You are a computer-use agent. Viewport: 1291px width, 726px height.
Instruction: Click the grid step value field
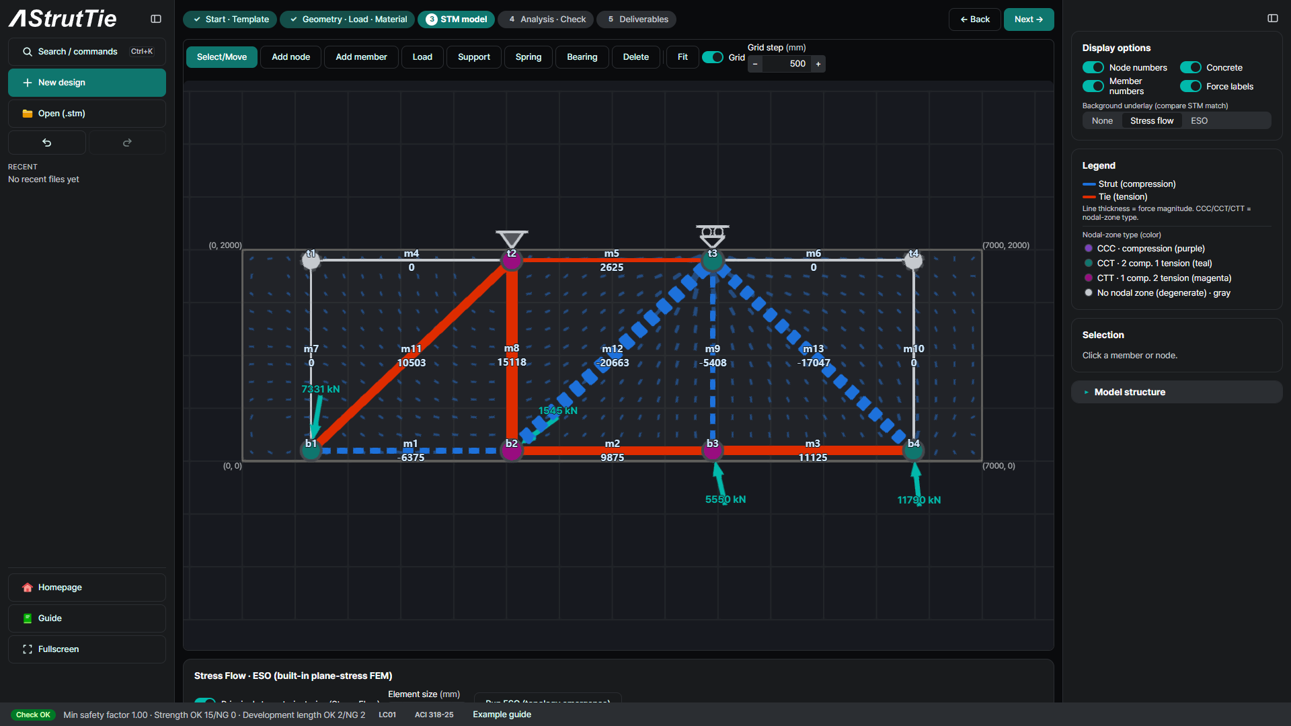pos(787,64)
